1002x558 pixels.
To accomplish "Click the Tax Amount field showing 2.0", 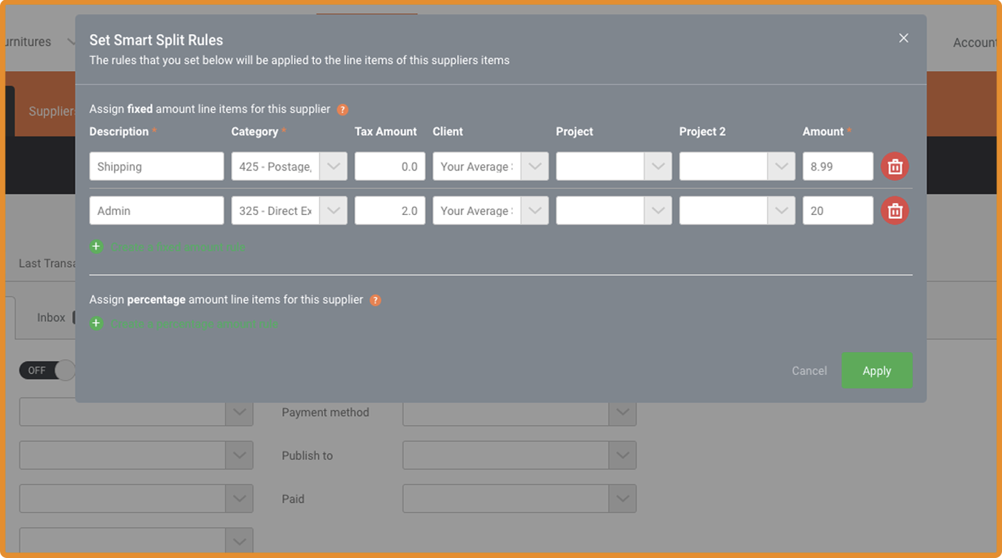I will click(390, 211).
